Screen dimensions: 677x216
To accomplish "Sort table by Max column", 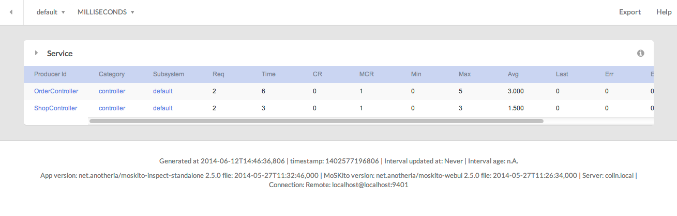I will [464, 74].
